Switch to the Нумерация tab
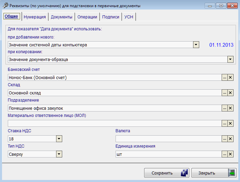Screen dimensions: 240x182 (x=35, y=17)
